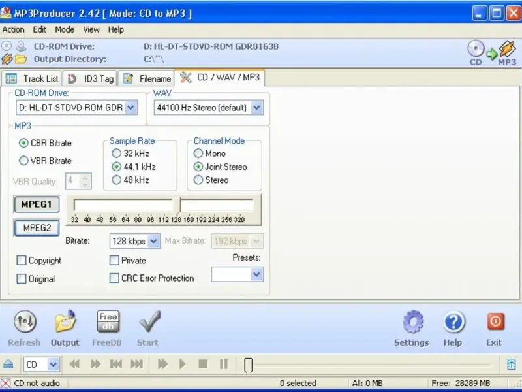Click the Start checkmark icon
The width and height of the screenshot is (522, 392).
[x=149, y=321]
